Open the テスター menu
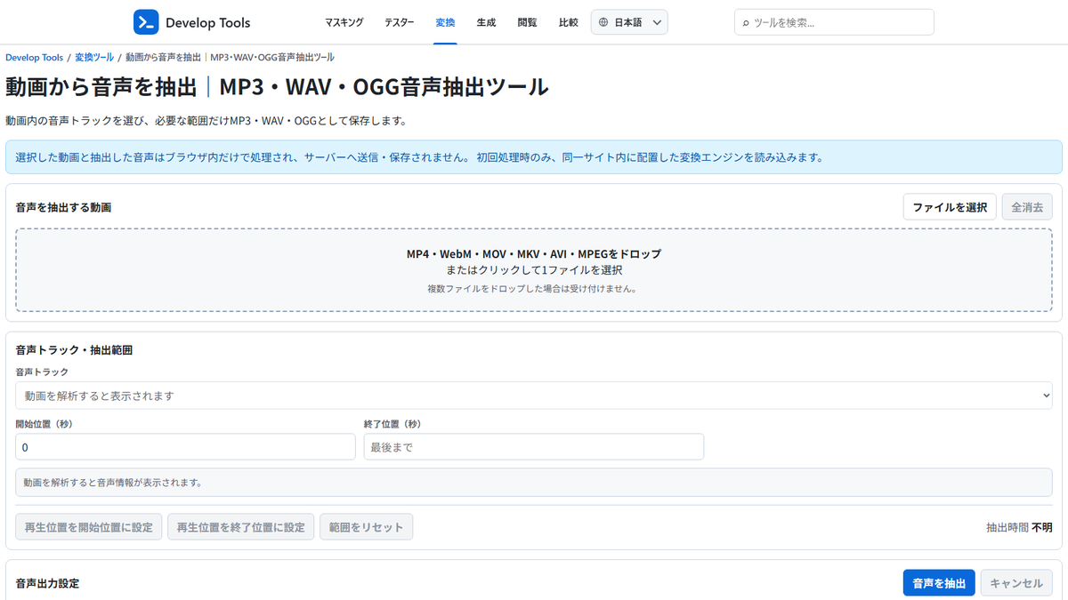 [400, 22]
